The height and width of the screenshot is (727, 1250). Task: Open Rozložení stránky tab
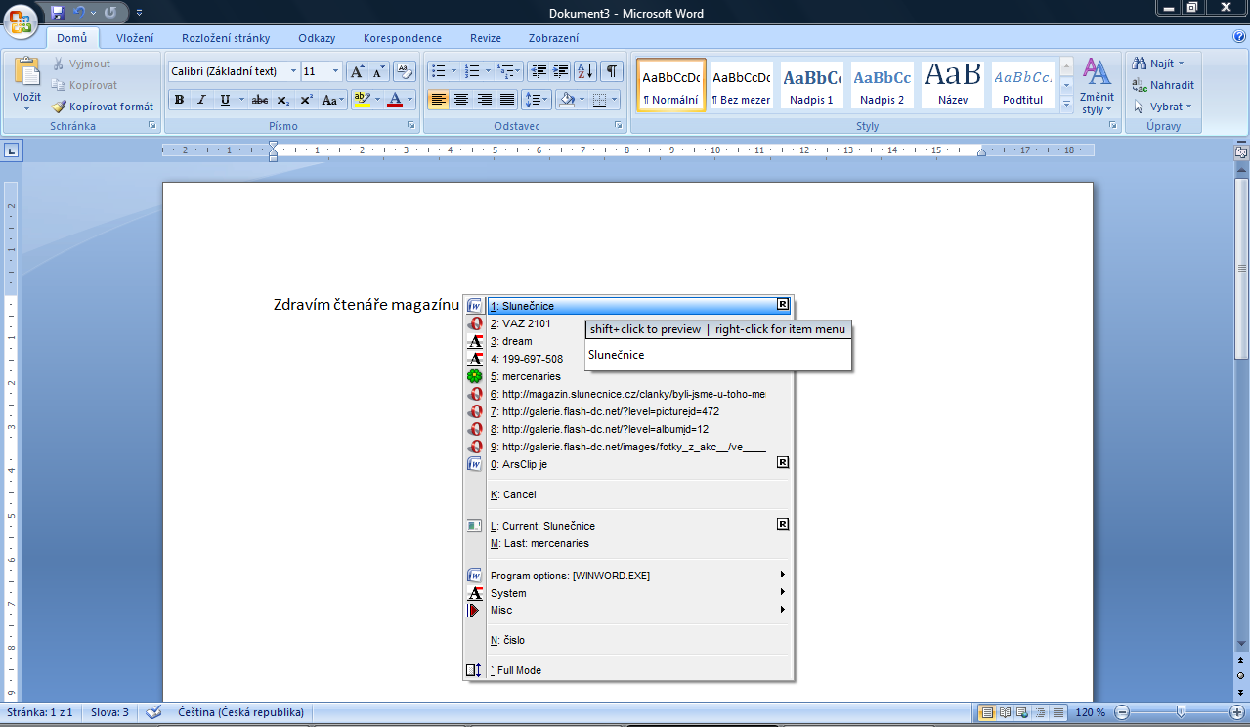(226, 38)
